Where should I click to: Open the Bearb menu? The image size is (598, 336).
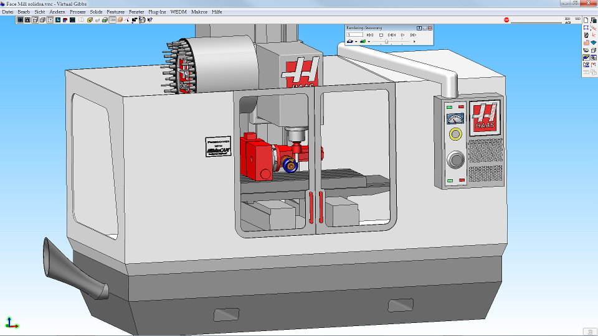(24, 12)
